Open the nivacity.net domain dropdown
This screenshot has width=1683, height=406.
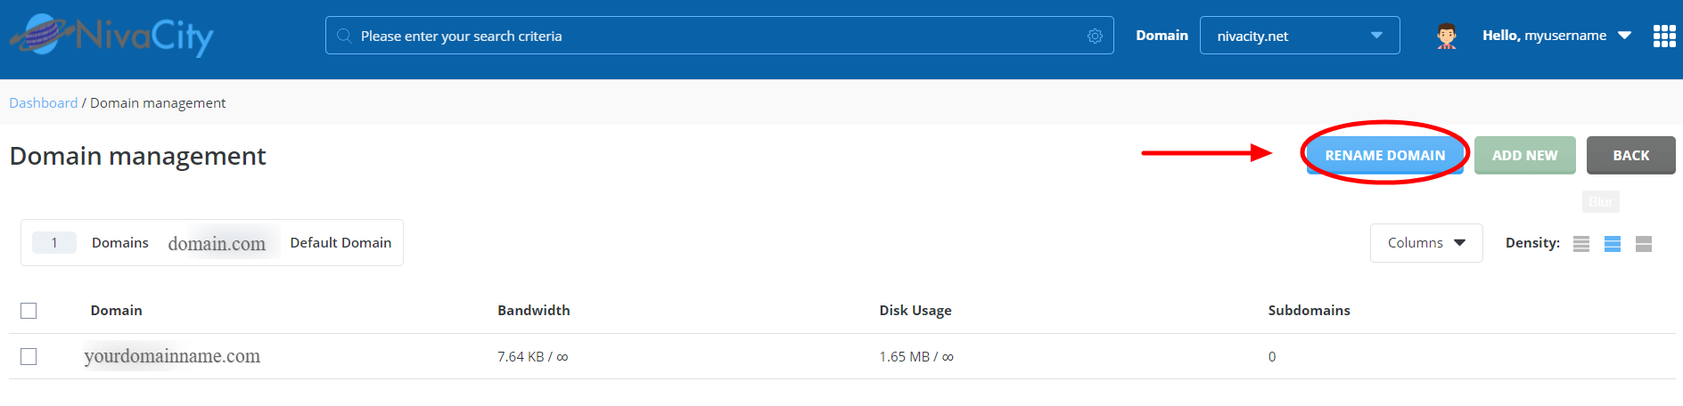1300,36
